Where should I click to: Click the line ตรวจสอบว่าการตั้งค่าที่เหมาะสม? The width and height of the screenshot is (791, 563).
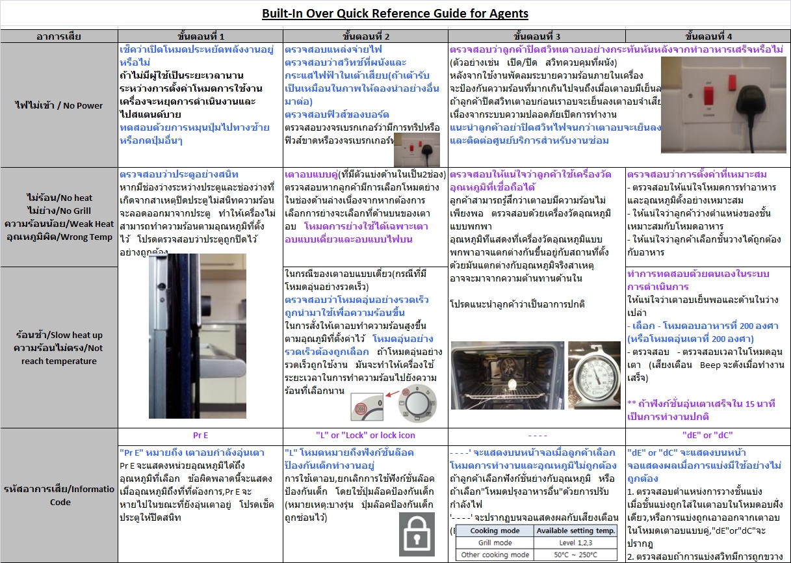point(697,174)
